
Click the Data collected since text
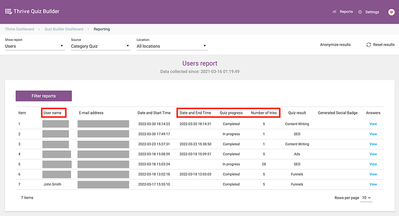(x=199, y=72)
